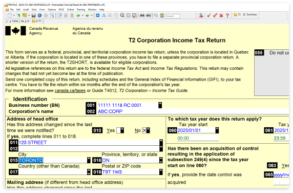This screenshot has width=293, height=193.
Task: Click the blue hierarchy tree icon
Action: [x=104, y=15]
